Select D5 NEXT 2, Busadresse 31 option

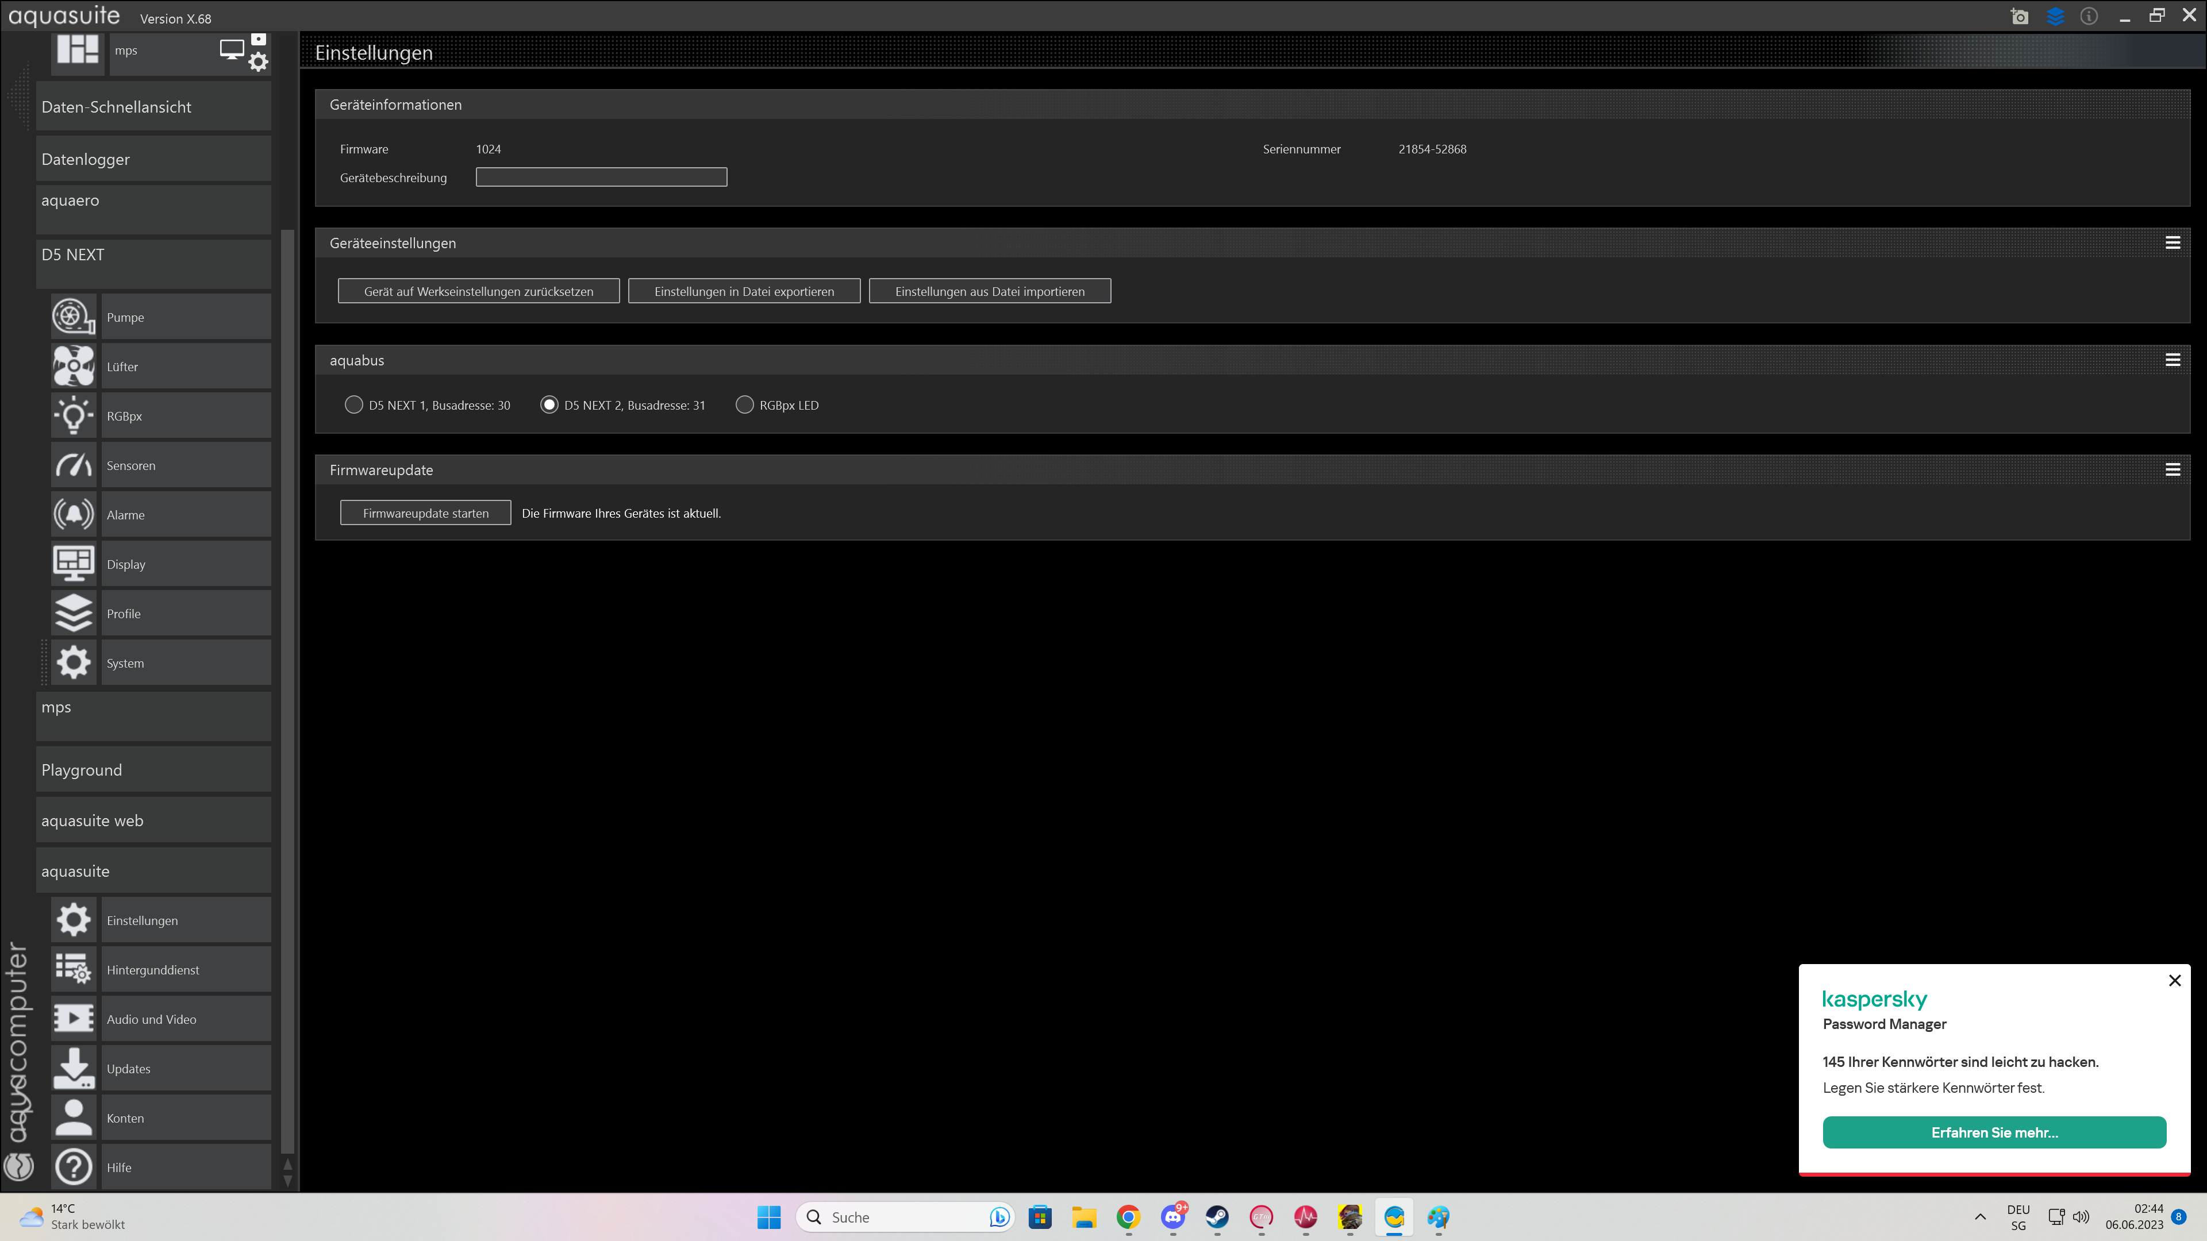[549, 405]
